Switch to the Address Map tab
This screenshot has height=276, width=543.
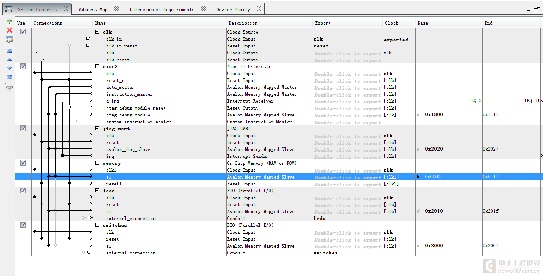click(x=93, y=9)
